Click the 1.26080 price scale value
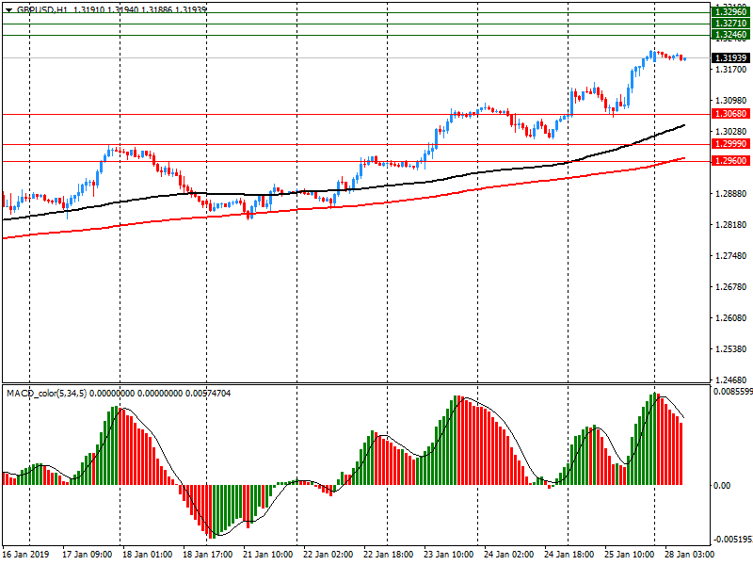 (731, 318)
